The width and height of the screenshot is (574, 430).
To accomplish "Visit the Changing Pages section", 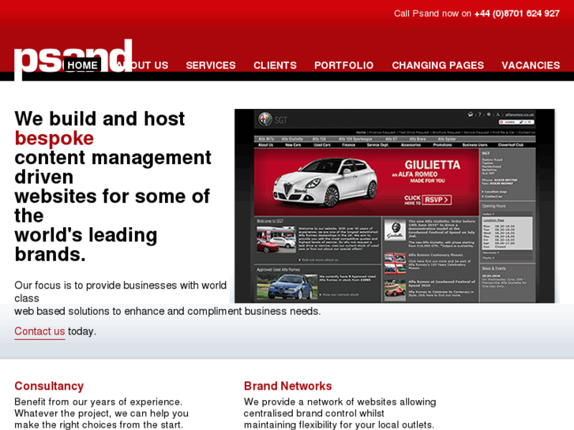I will 438,65.
